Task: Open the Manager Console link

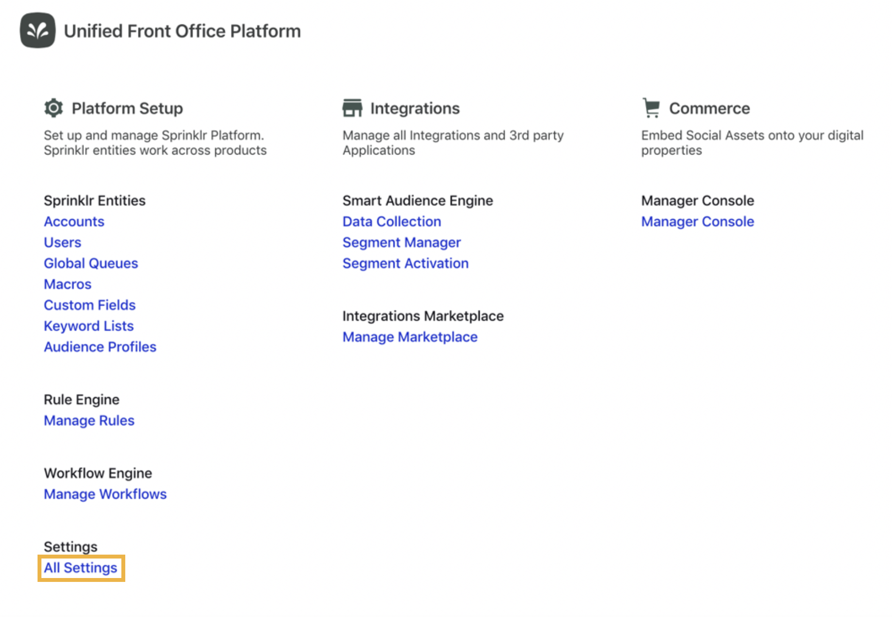Action: (698, 221)
